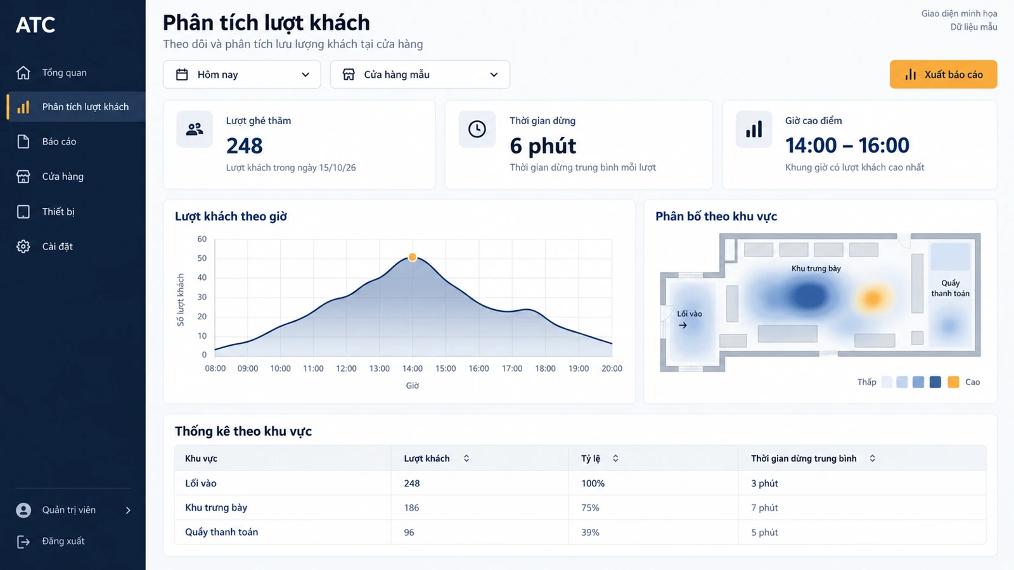Click the store icon in Cửa hàng mẫu selector

point(349,75)
